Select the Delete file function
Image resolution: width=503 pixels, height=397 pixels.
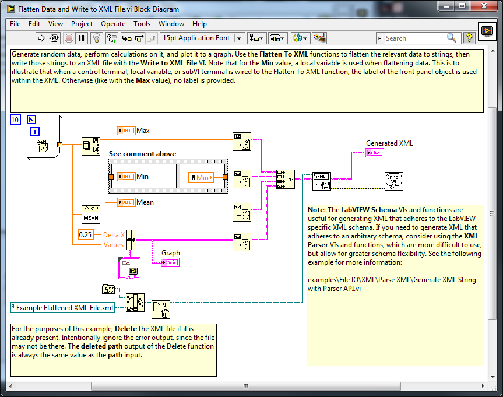pos(161,310)
